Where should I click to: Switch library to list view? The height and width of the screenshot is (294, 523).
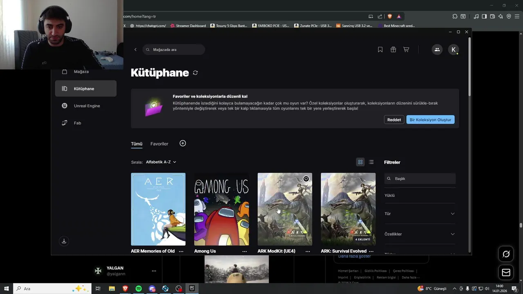(x=371, y=162)
